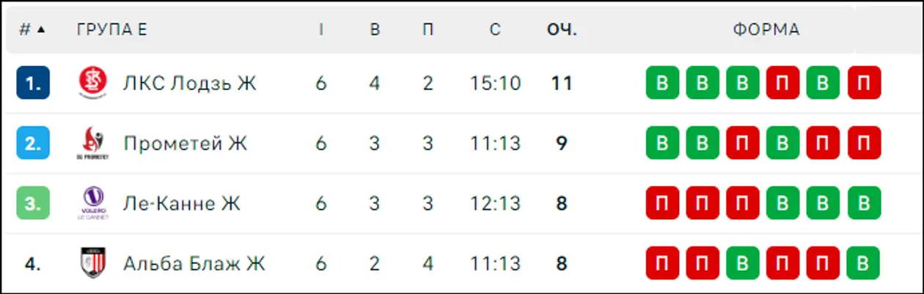The image size is (924, 294).
Task: Click the ГРУПА Е column header
Action: [x=112, y=30]
